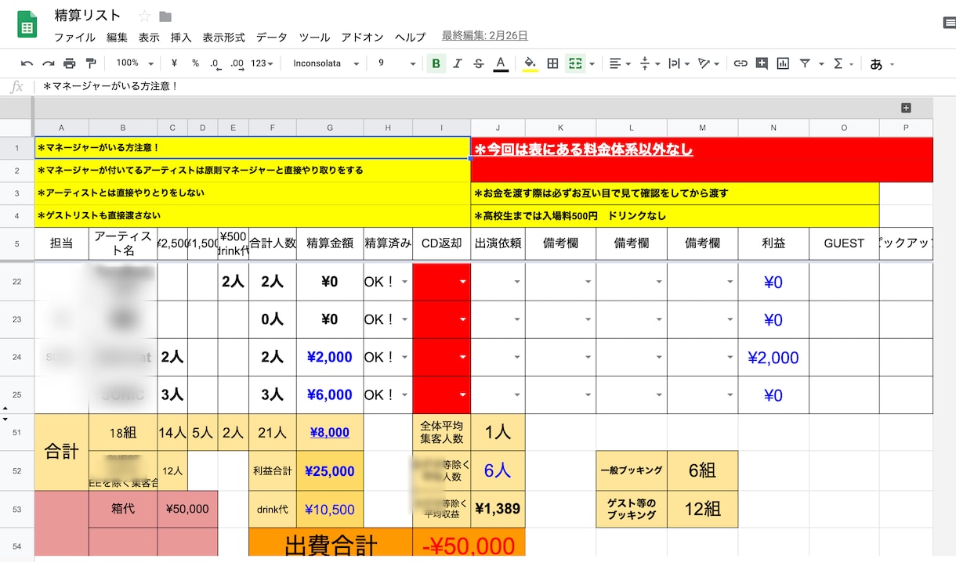Click the plus icon above column P
Viewport: 956px width, 562px height.
(x=906, y=108)
